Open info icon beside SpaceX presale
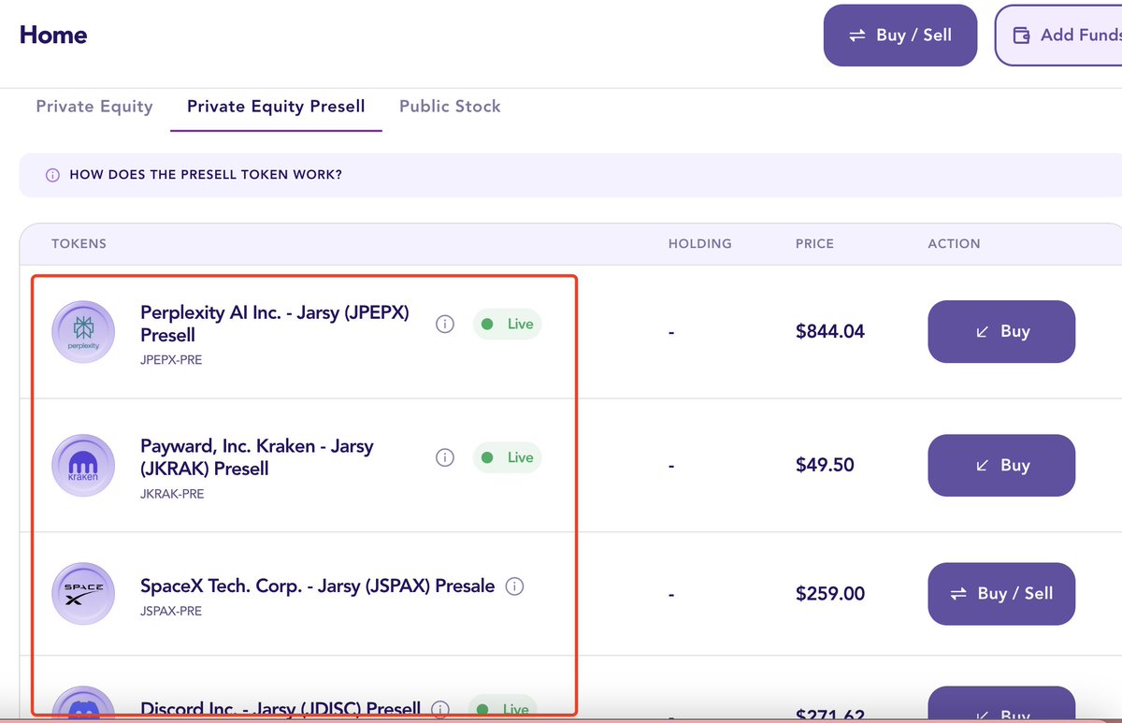 [x=514, y=586]
